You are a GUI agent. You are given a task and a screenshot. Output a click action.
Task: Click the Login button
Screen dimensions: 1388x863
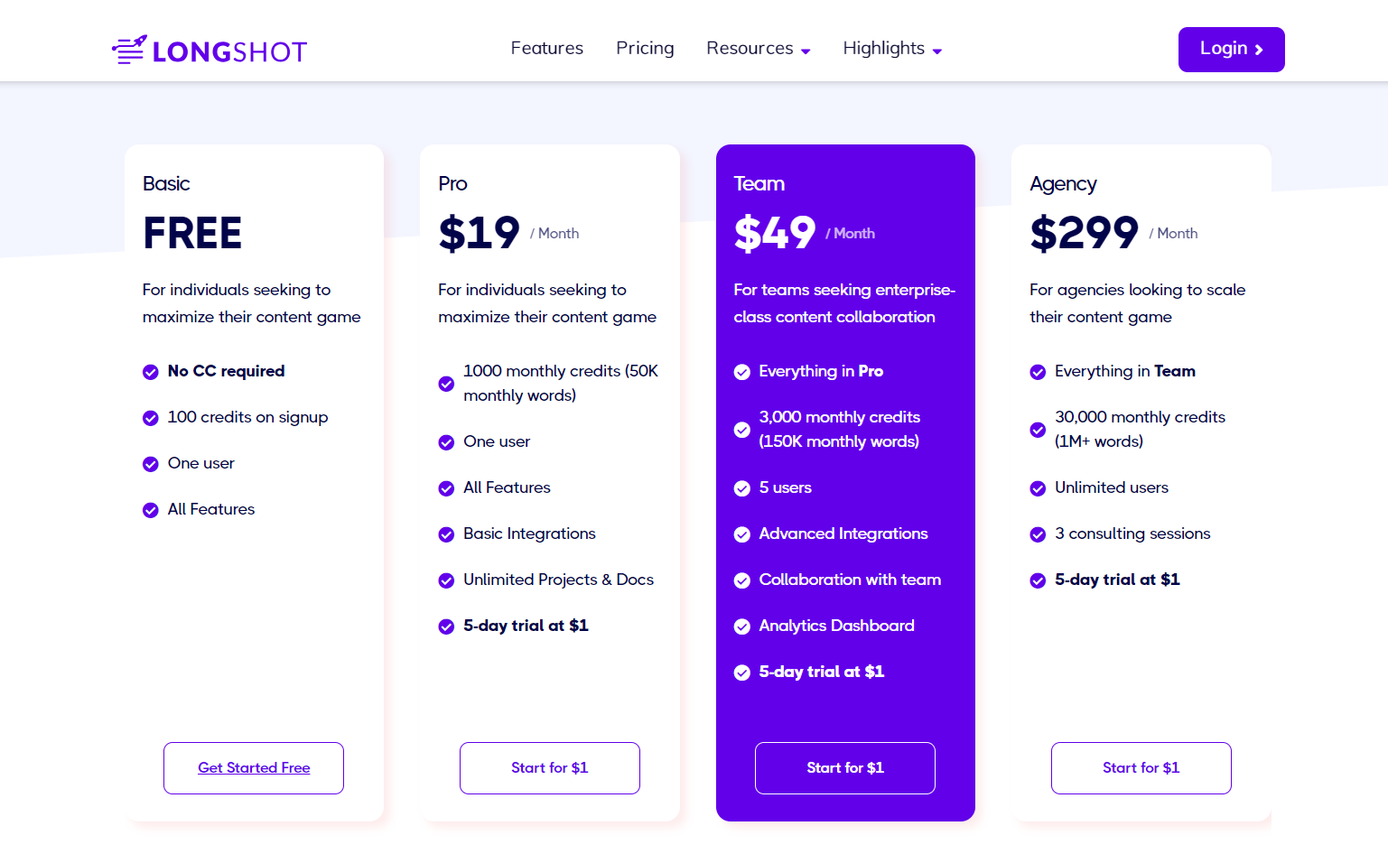coord(1232,50)
